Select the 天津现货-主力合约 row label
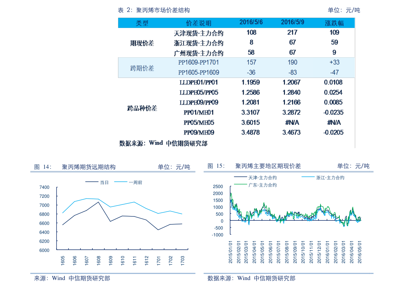396x288 pixels. pyautogui.click(x=198, y=33)
